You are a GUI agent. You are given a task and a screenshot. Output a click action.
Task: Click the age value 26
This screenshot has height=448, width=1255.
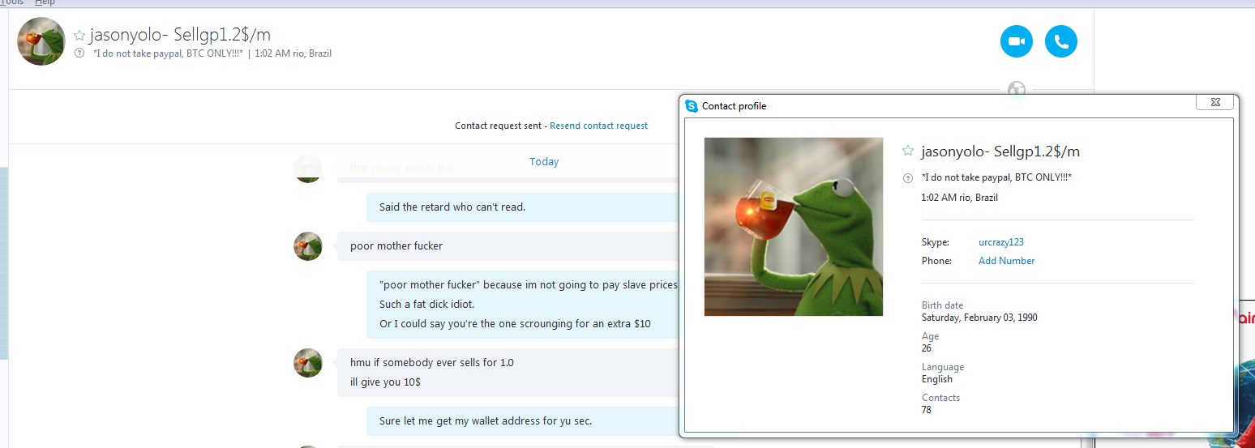pos(927,348)
